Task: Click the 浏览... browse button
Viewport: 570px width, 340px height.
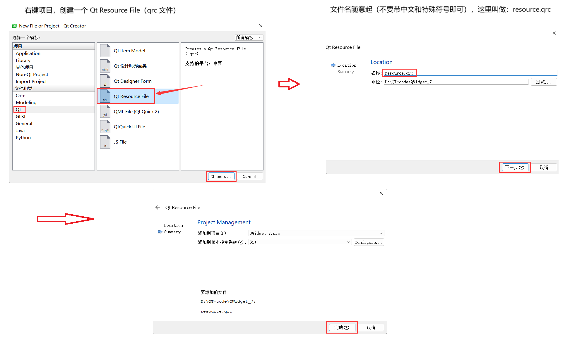Action: pyautogui.click(x=543, y=82)
